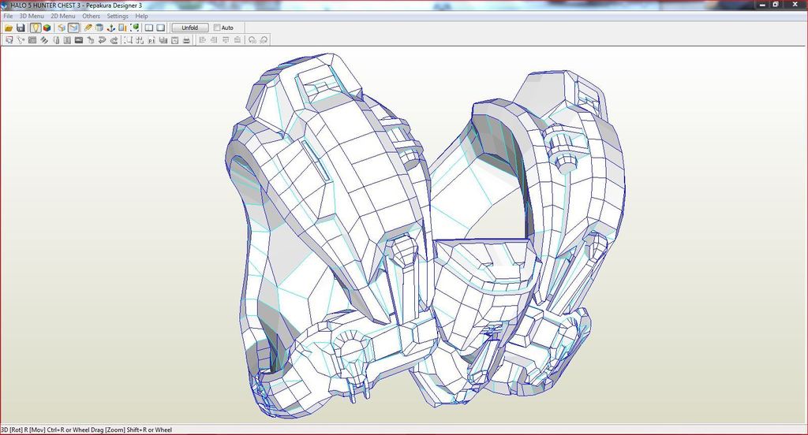
Task: Open the Settings menu
Action: tap(118, 16)
